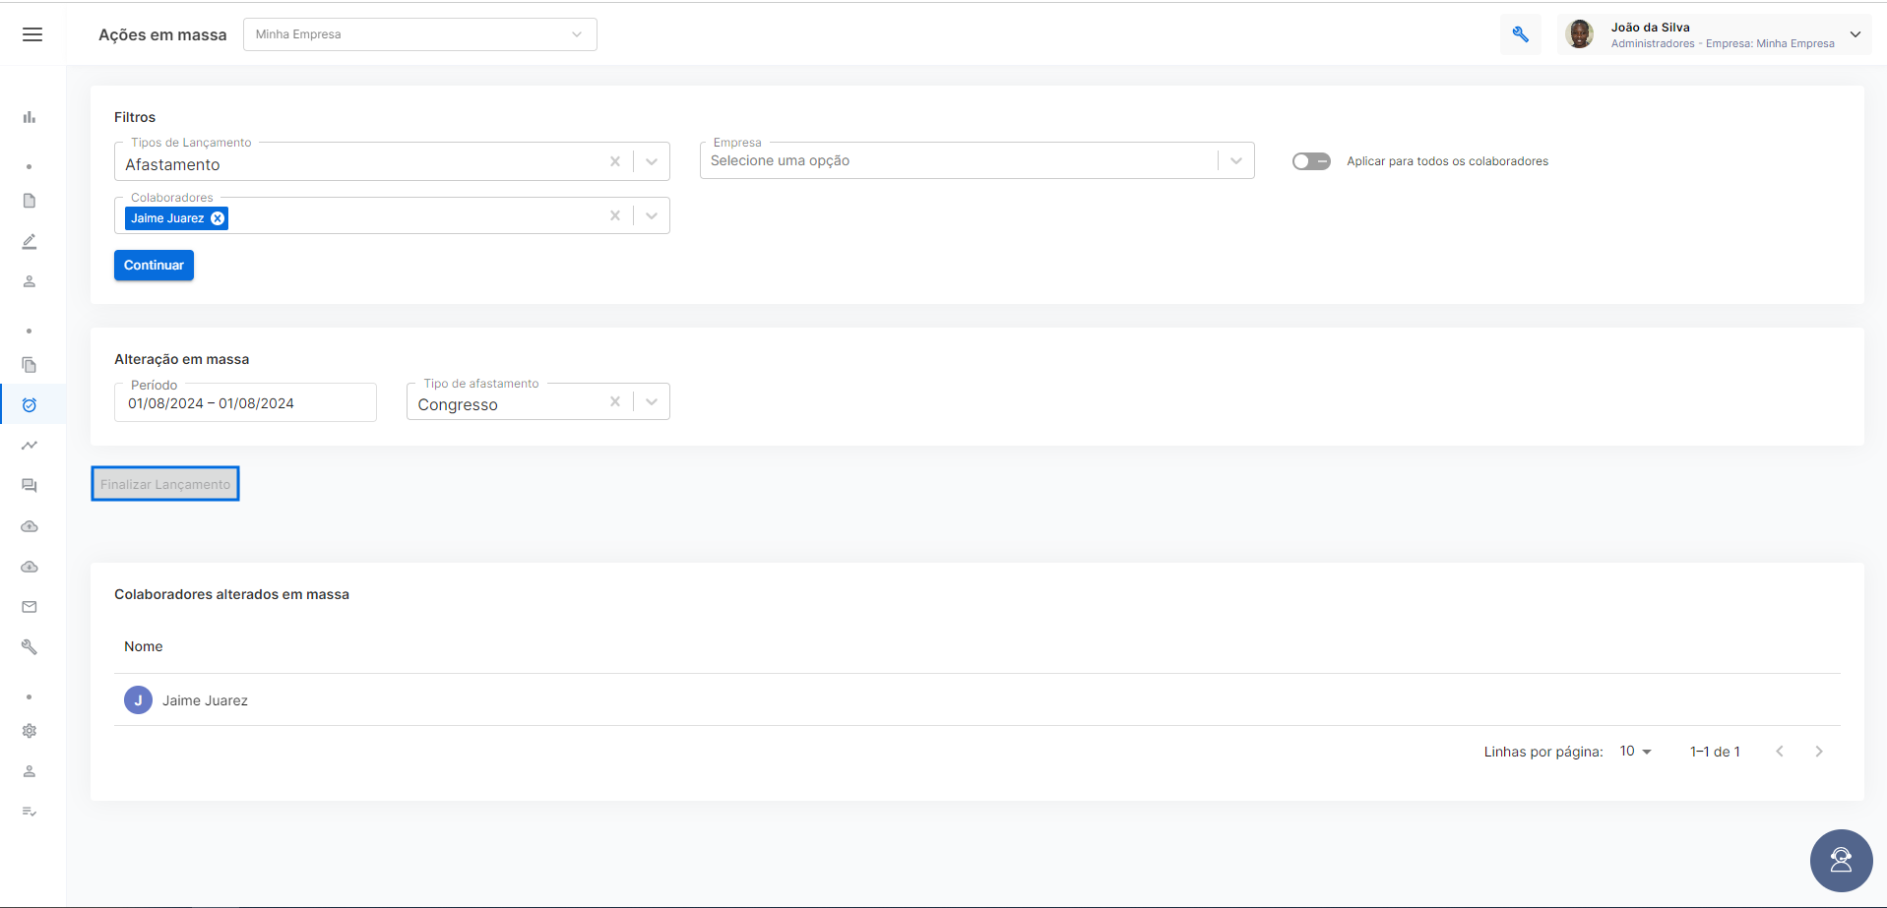1887x908 pixels.
Task: Expand the Empresa dropdown
Action: (1236, 160)
